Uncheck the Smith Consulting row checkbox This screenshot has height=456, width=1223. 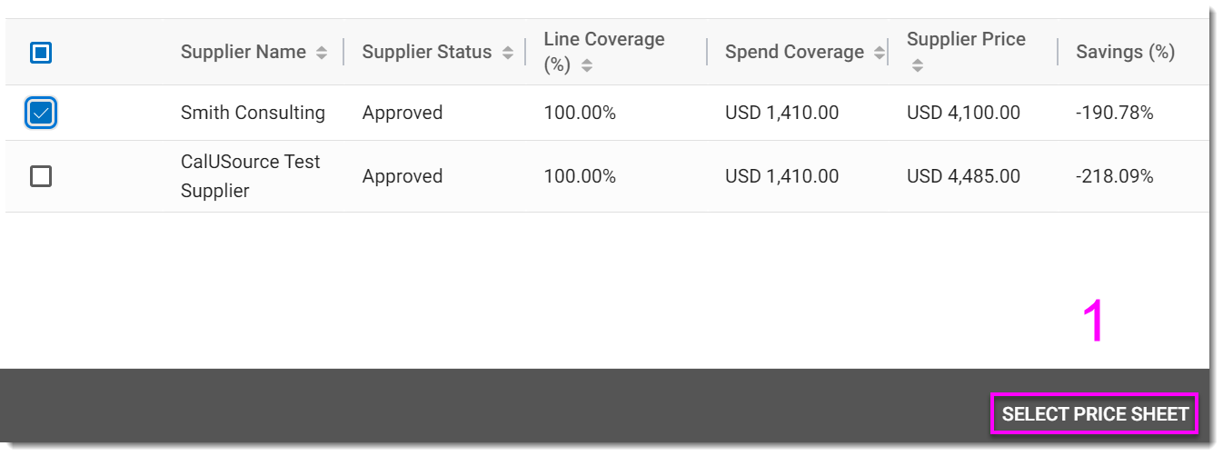click(x=41, y=113)
